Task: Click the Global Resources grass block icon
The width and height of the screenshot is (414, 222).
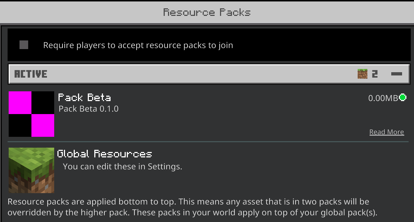Action: (x=31, y=170)
